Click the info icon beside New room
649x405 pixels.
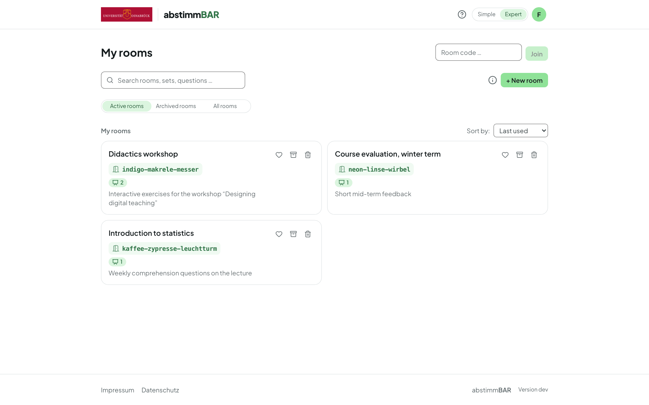point(492,80)
